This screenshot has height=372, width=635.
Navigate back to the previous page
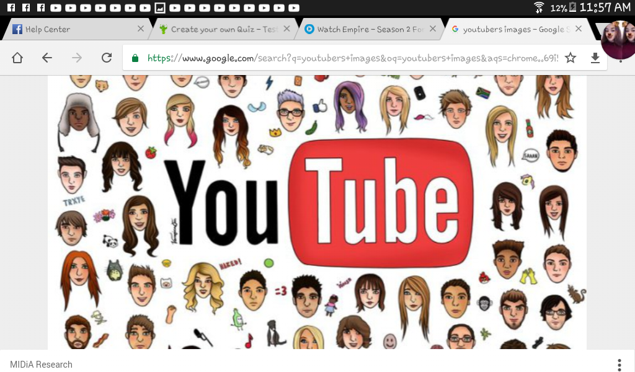click(x=47, y=58)
